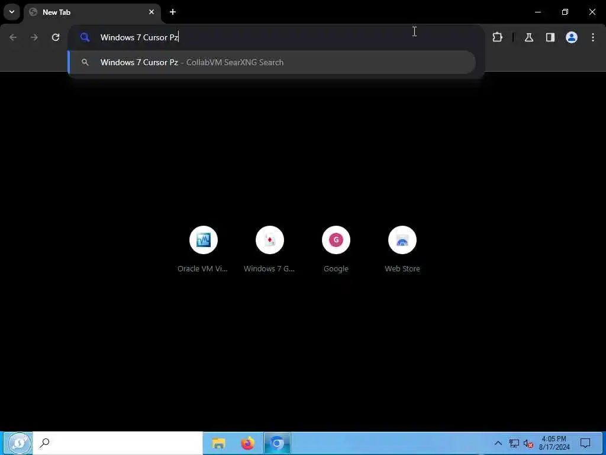Go back with the back arrow
Image resolution: width=606 pixels, height=455 pixels.
13,37
